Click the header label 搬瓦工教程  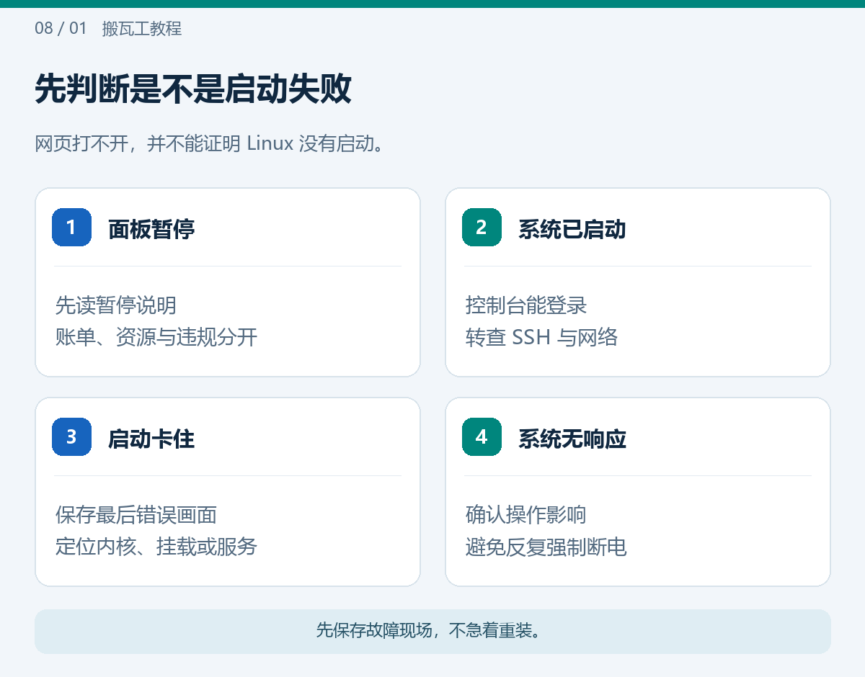tap(142, 29)
